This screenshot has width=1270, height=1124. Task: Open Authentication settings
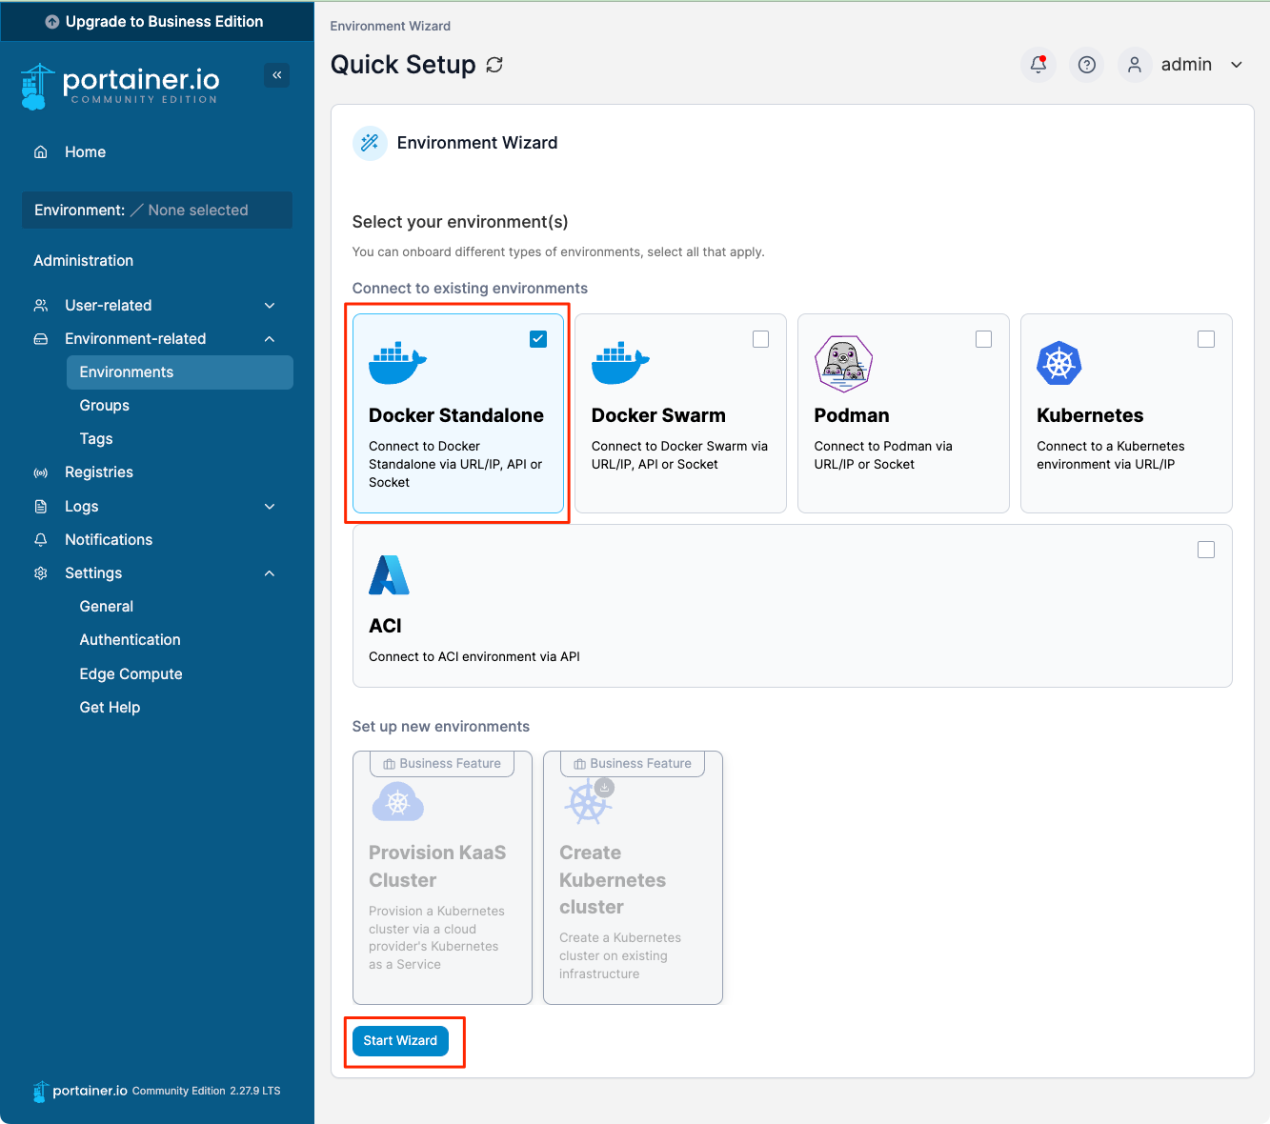(x=131, y=640)
